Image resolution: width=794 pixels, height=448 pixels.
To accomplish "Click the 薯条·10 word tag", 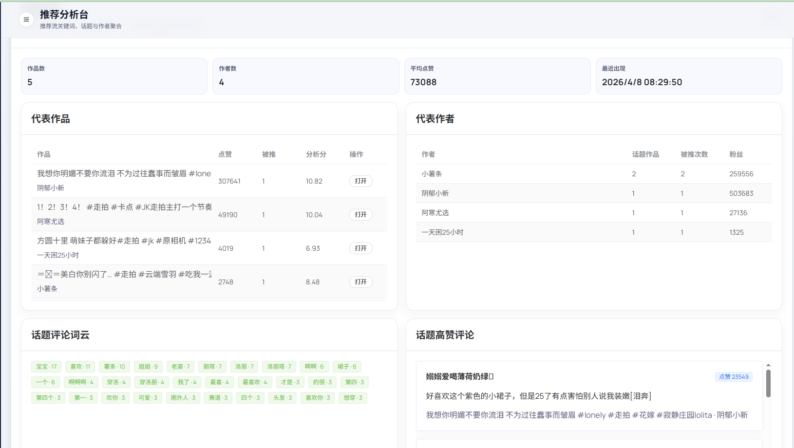I will point(114,367).
